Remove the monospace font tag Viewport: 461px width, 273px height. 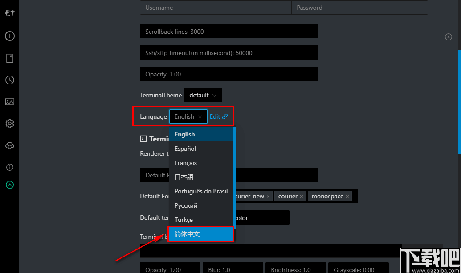tap(347, 197)
